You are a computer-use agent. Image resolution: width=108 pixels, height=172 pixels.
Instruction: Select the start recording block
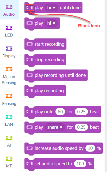pos(45,44)
